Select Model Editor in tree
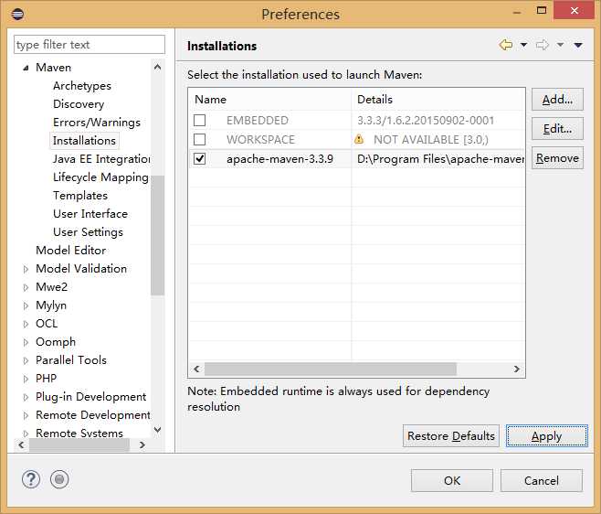The width and height of the screenshot is (601, 514). coord(71,251)
